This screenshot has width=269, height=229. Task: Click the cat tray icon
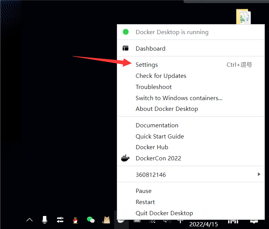[x=106, y=220]
